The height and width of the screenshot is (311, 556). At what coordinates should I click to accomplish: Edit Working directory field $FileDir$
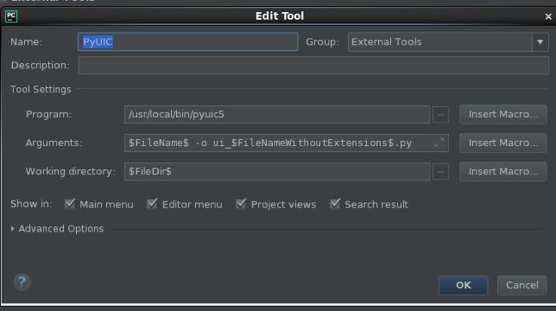click(x=277, y=172)
